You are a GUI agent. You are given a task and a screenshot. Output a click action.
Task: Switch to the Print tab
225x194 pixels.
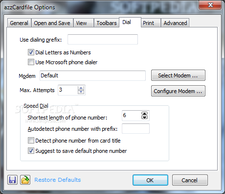(151, 23)
